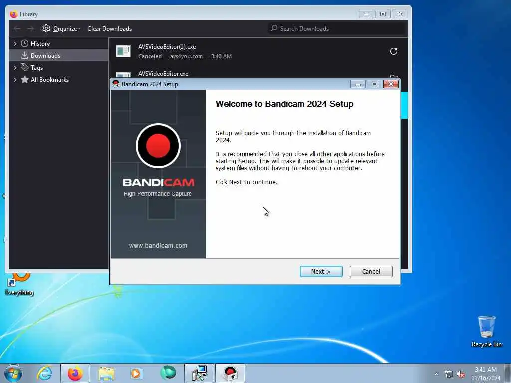Select the AVSVideoEditor(1).exe download entry
The width and height of the screenshot is (511, 383).
point(258,51)
